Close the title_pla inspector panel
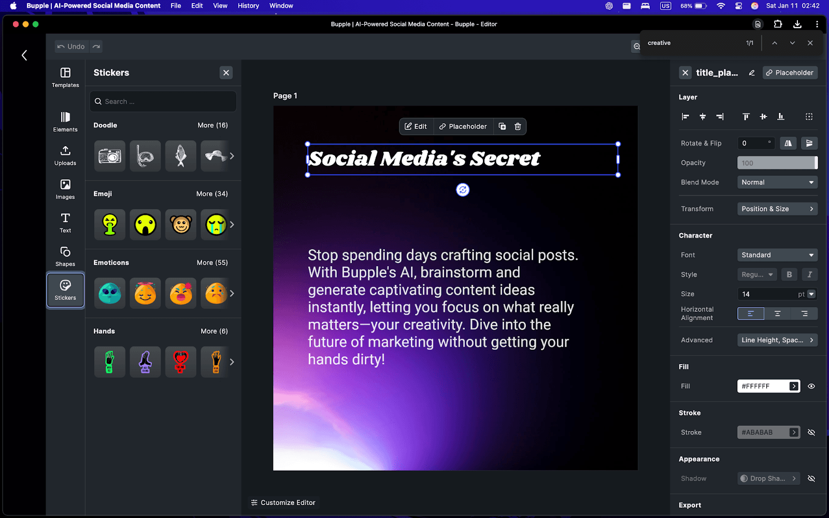Image resolution: width=829 pixels, height=518 pixels. coord(685,73)
